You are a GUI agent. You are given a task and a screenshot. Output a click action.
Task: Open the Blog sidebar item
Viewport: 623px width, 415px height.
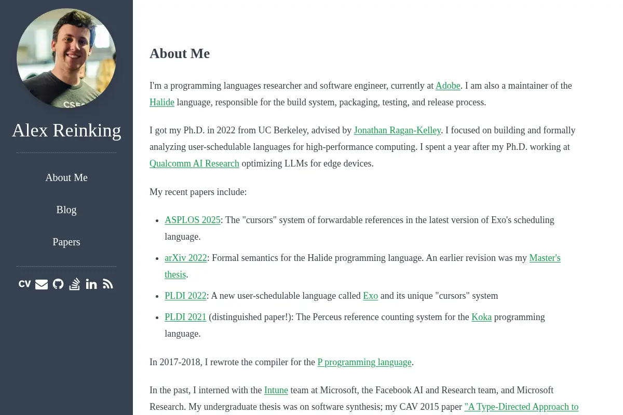[66, 210]
